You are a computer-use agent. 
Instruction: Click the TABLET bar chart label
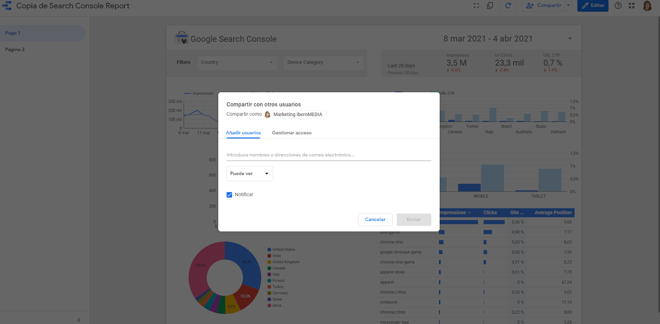[x=538, y=196]
